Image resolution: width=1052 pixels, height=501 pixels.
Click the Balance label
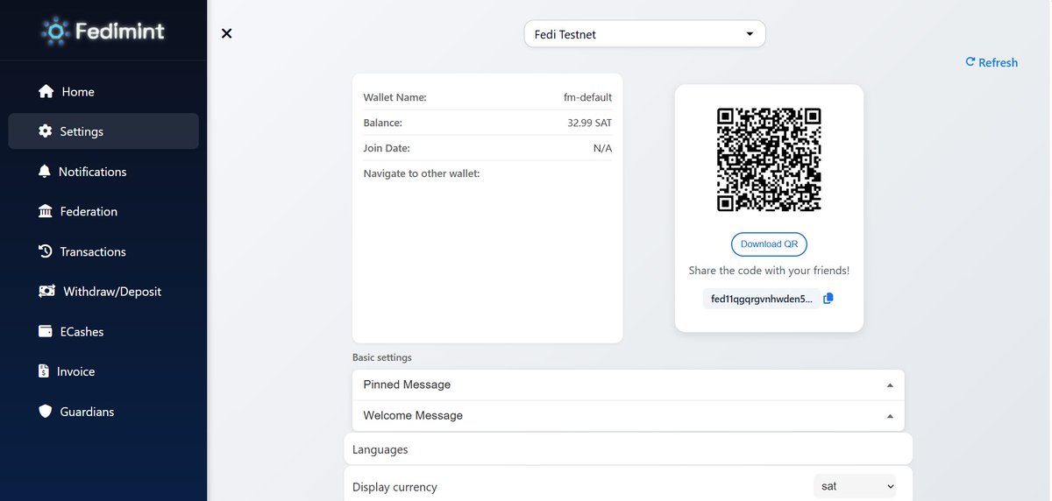pyautogui.click(x=382, y=123)
